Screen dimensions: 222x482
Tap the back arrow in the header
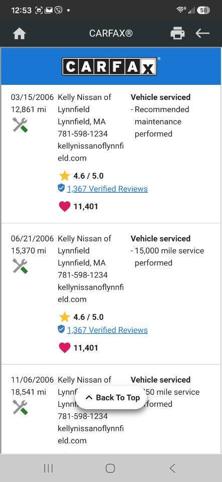tap(202, 33)
